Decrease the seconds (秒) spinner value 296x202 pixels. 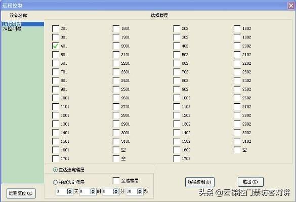click(x=140, y=193)
